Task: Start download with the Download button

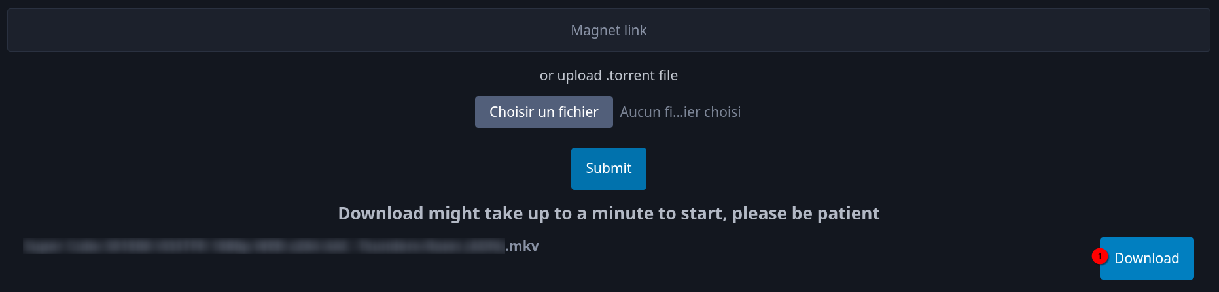Action: [1146, 258]
